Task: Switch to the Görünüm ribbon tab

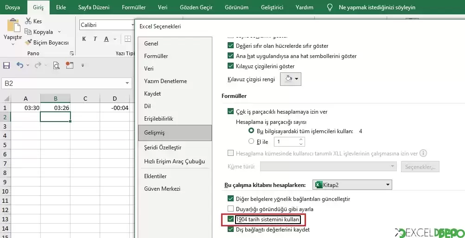Action: click(236, 7)
